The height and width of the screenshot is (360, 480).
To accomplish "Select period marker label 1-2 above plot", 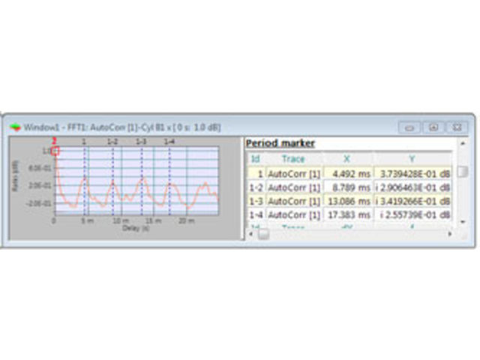I will 112,142.
